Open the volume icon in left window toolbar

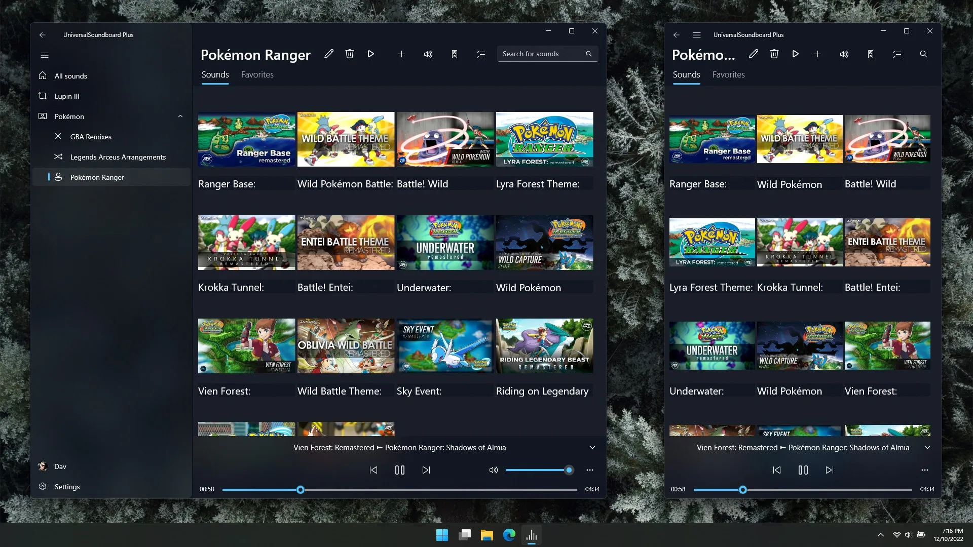coord(428,54)
